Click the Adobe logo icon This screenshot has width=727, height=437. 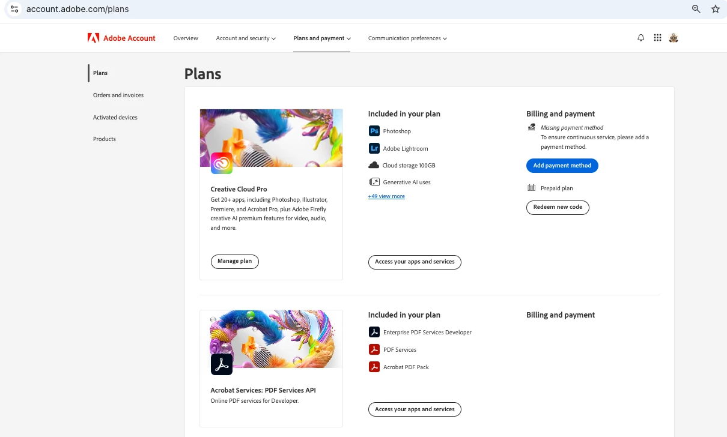pos(93,38)
